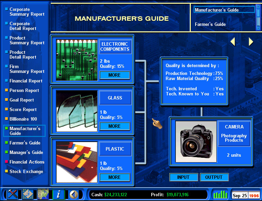Open the world map icon in bottom bar
This screenshot has width=262, height=201.
43,194
